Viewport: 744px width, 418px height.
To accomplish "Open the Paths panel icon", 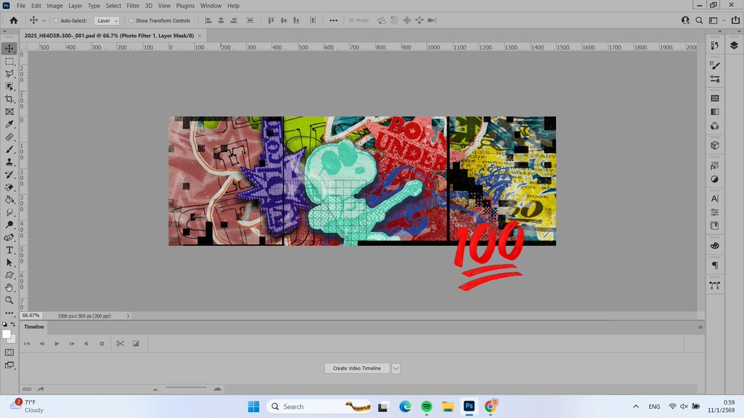I will (715, 285).
